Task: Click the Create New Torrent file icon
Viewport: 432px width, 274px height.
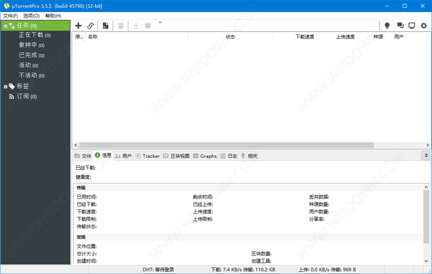Action: tap(106, 26)
